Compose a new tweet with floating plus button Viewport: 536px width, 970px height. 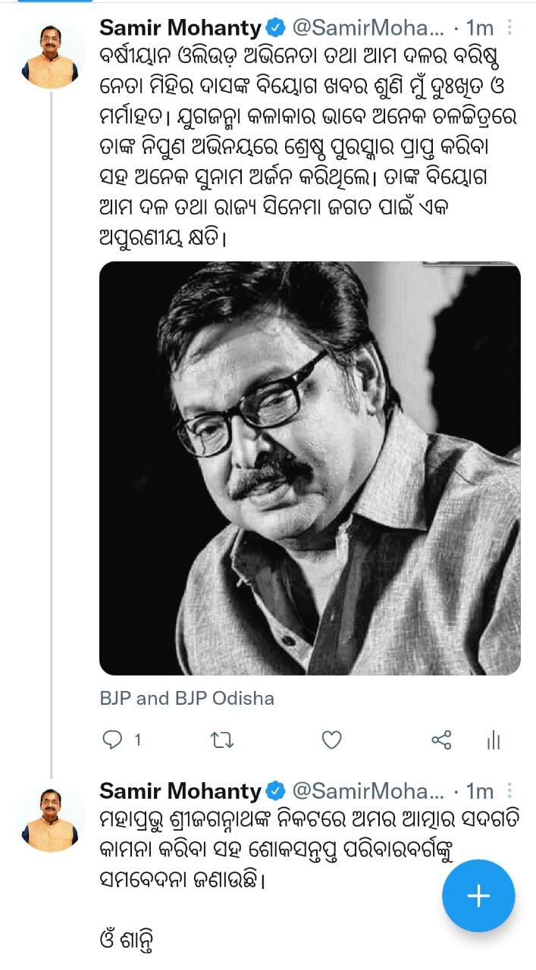click(x=478, y=896)
